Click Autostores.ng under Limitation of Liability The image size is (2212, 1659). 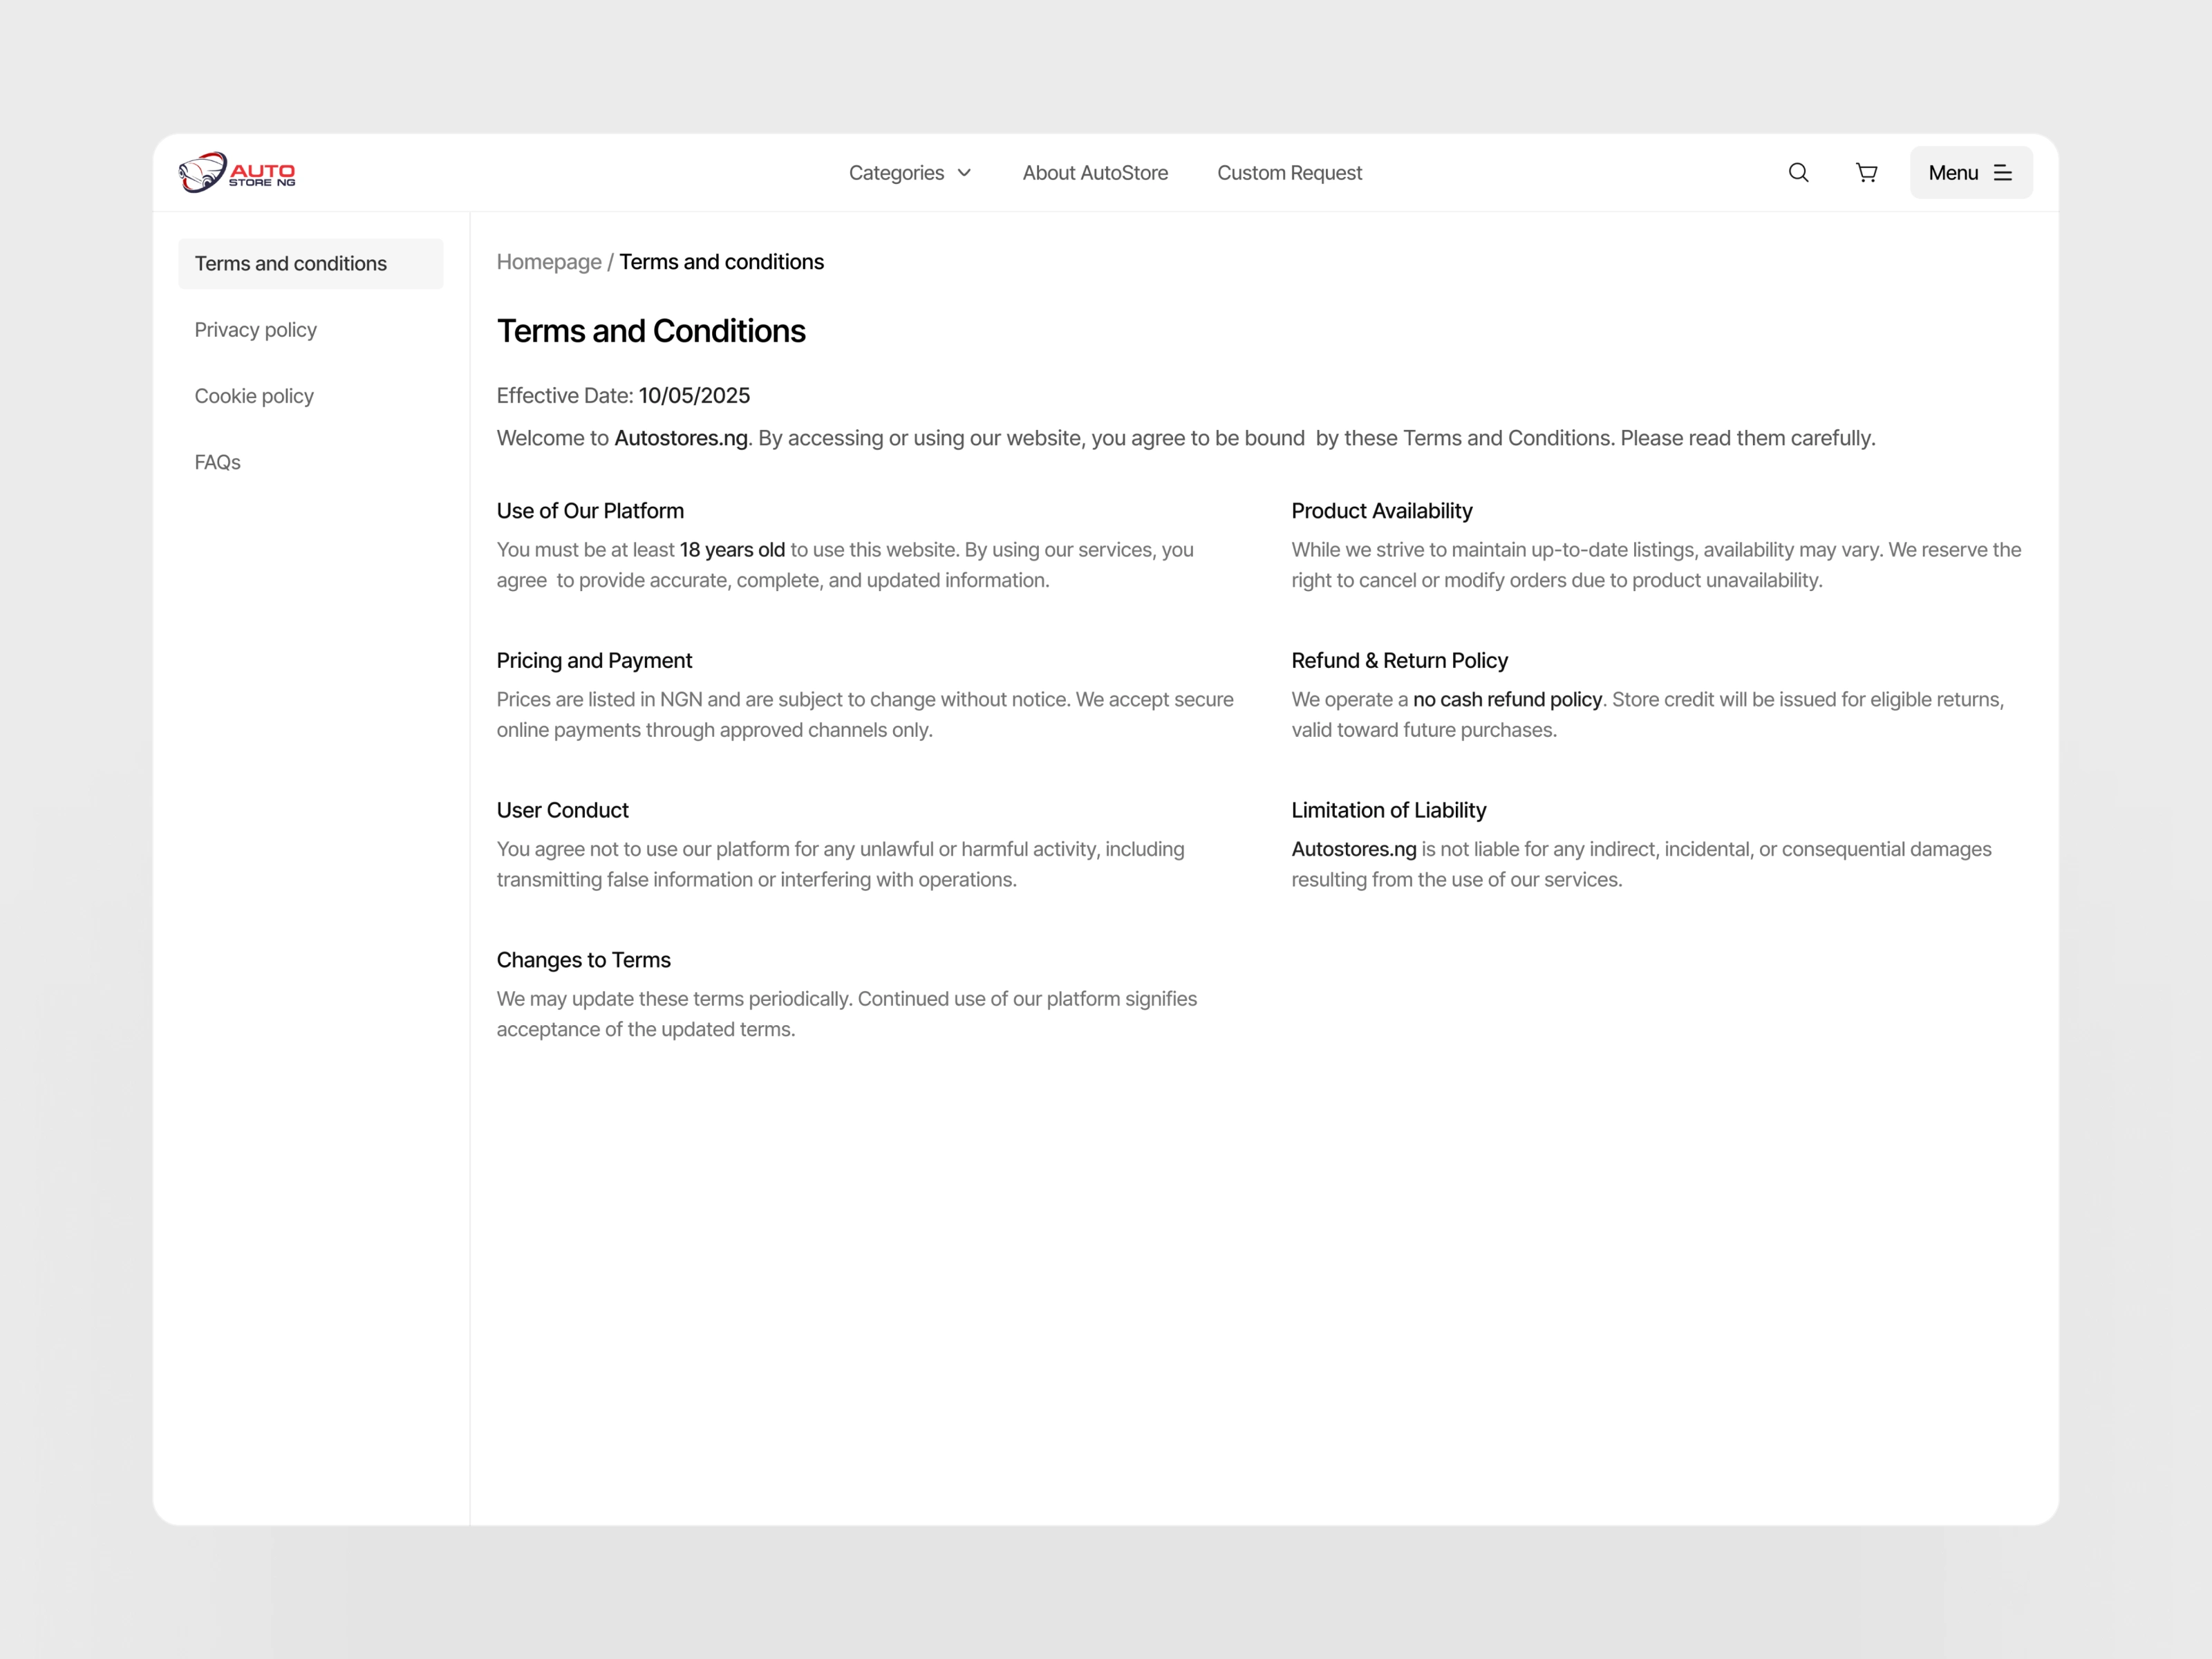(x=1353, y=849)
